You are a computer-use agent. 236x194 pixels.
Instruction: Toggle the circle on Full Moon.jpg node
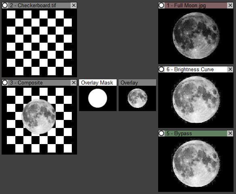click(161, 5)
